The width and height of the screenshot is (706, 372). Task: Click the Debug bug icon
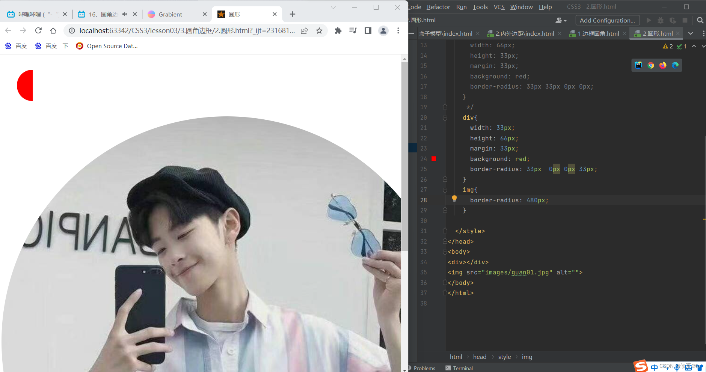[661, 20]
